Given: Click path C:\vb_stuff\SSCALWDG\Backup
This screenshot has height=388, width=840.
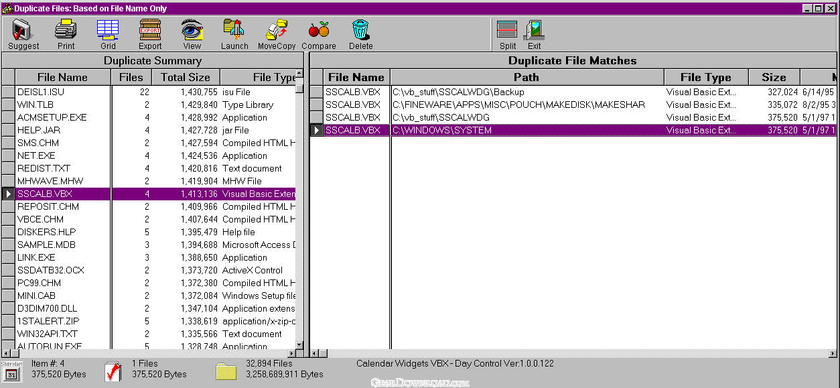Looking at the screenshot, I should coord(458,92).
